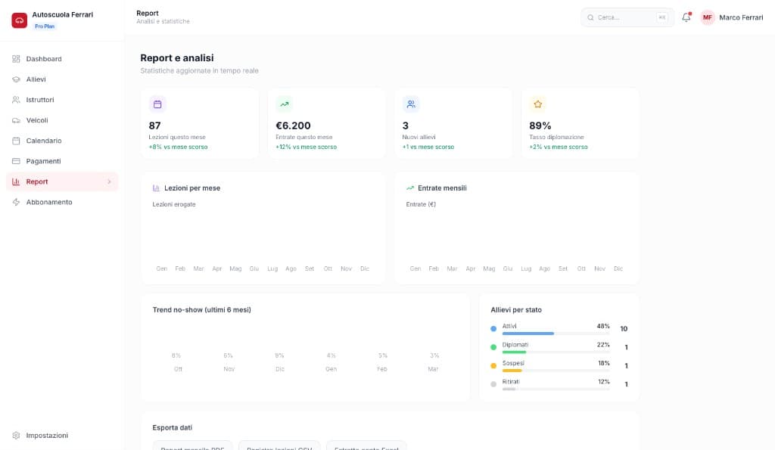Click the Autoscuola Ferrari logo icon
775x450 pixels.
point(19,20)
